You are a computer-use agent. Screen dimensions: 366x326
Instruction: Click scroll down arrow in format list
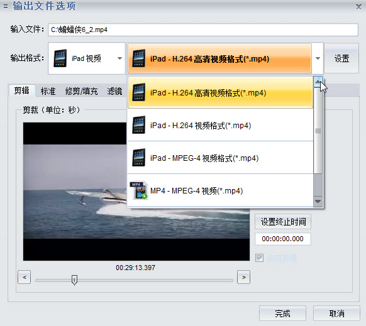point(318,202)
